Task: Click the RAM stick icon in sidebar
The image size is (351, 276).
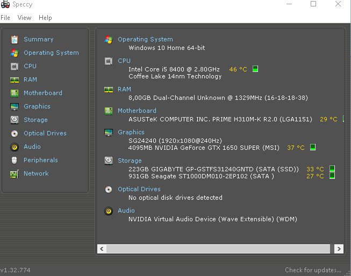Action: click(15, 79)
